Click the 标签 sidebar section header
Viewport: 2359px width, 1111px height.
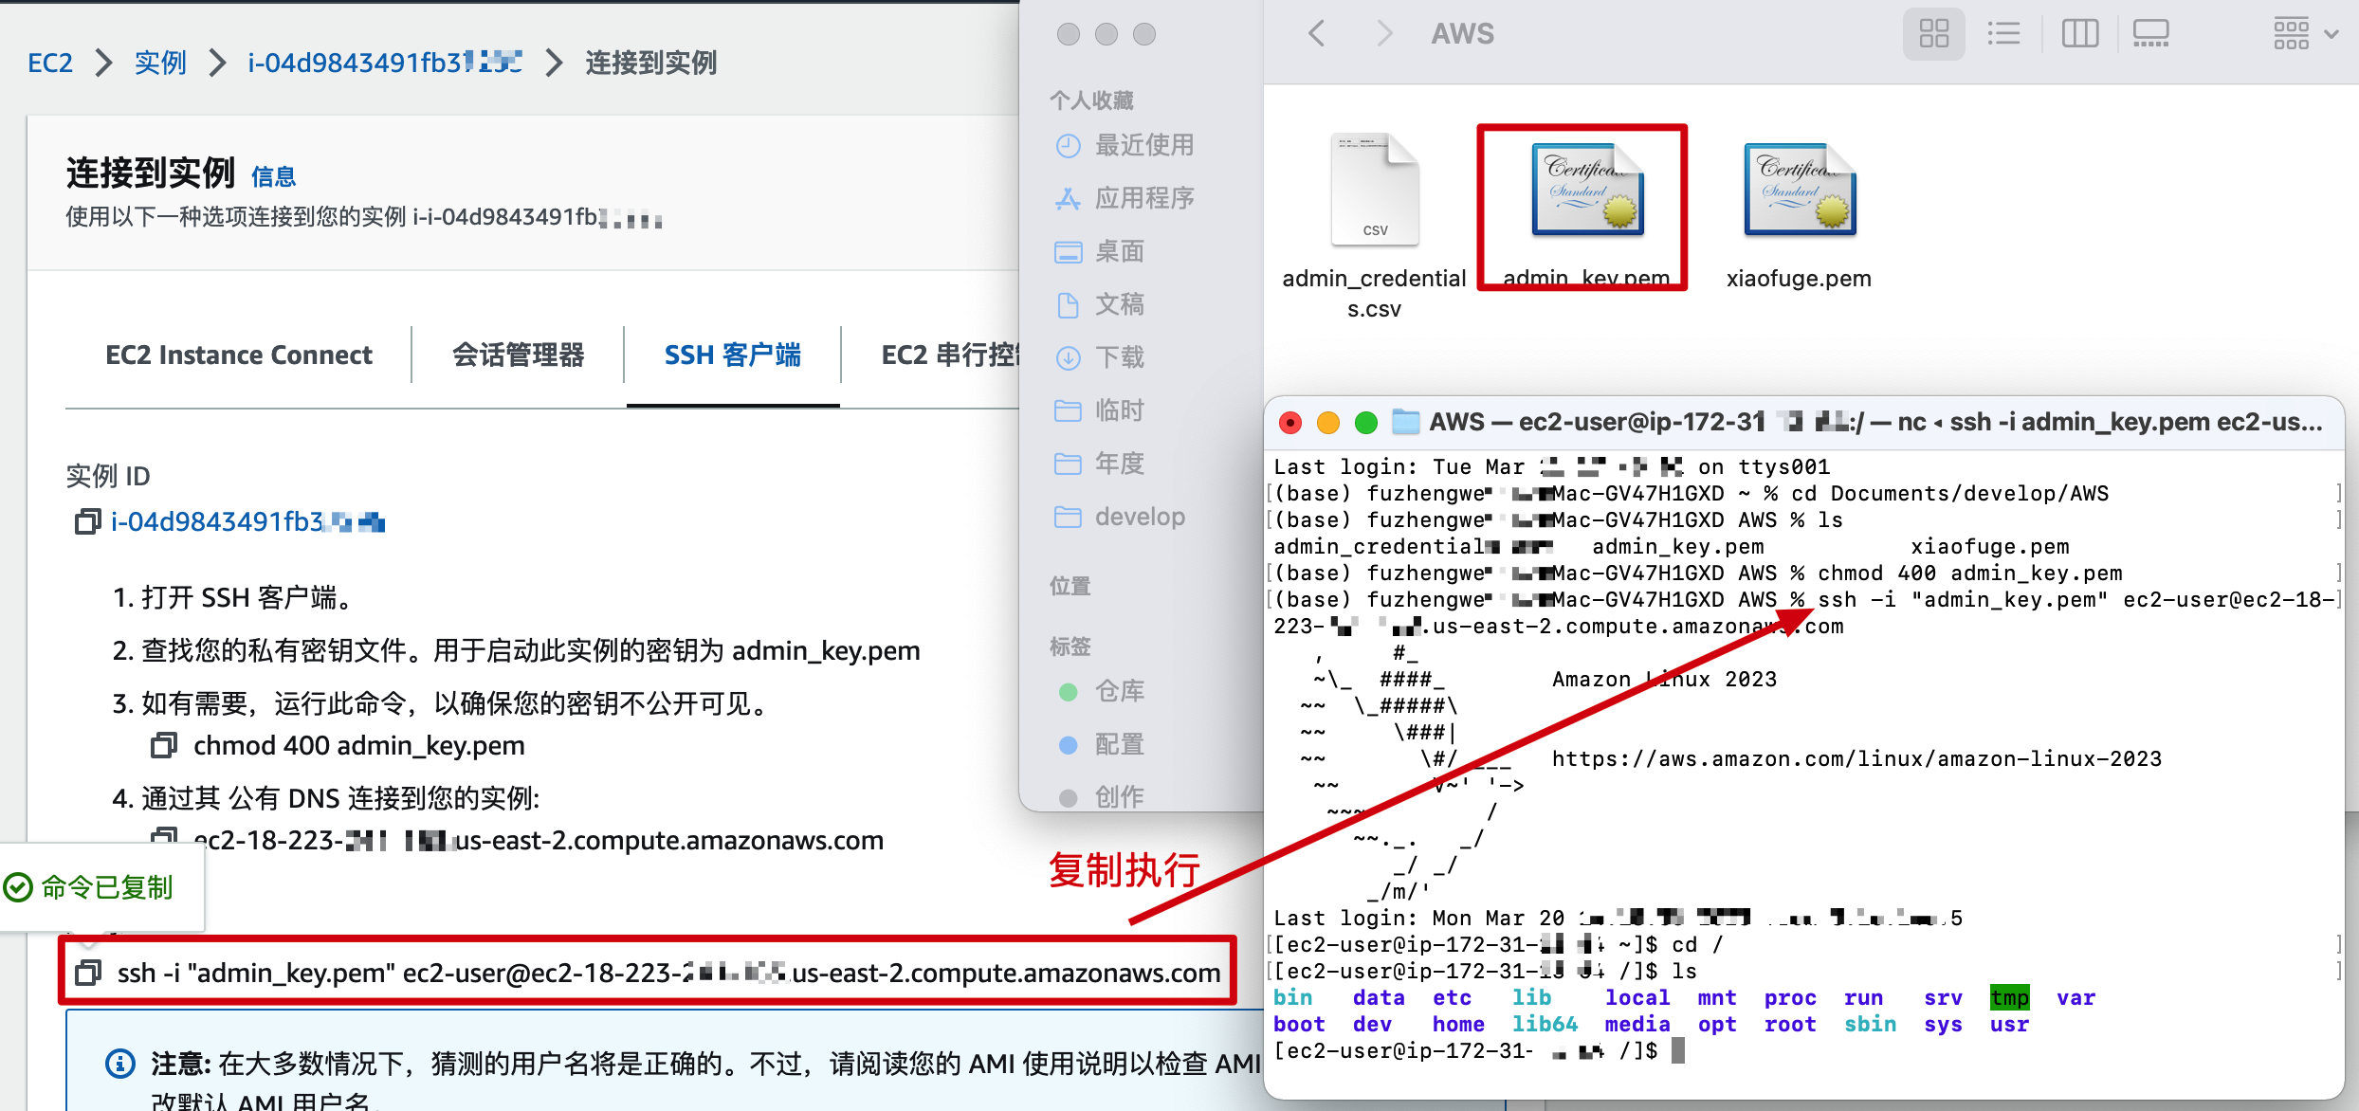click(x=1070, y=647)
